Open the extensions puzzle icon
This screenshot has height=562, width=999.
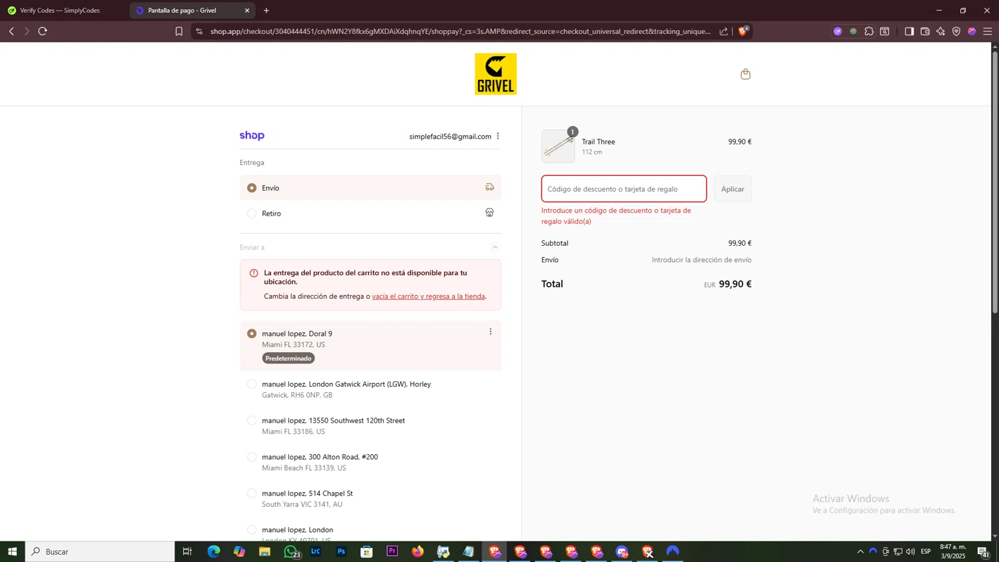point(869,31)
